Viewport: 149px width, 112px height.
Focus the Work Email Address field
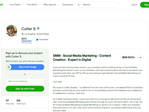pos(25,82)
